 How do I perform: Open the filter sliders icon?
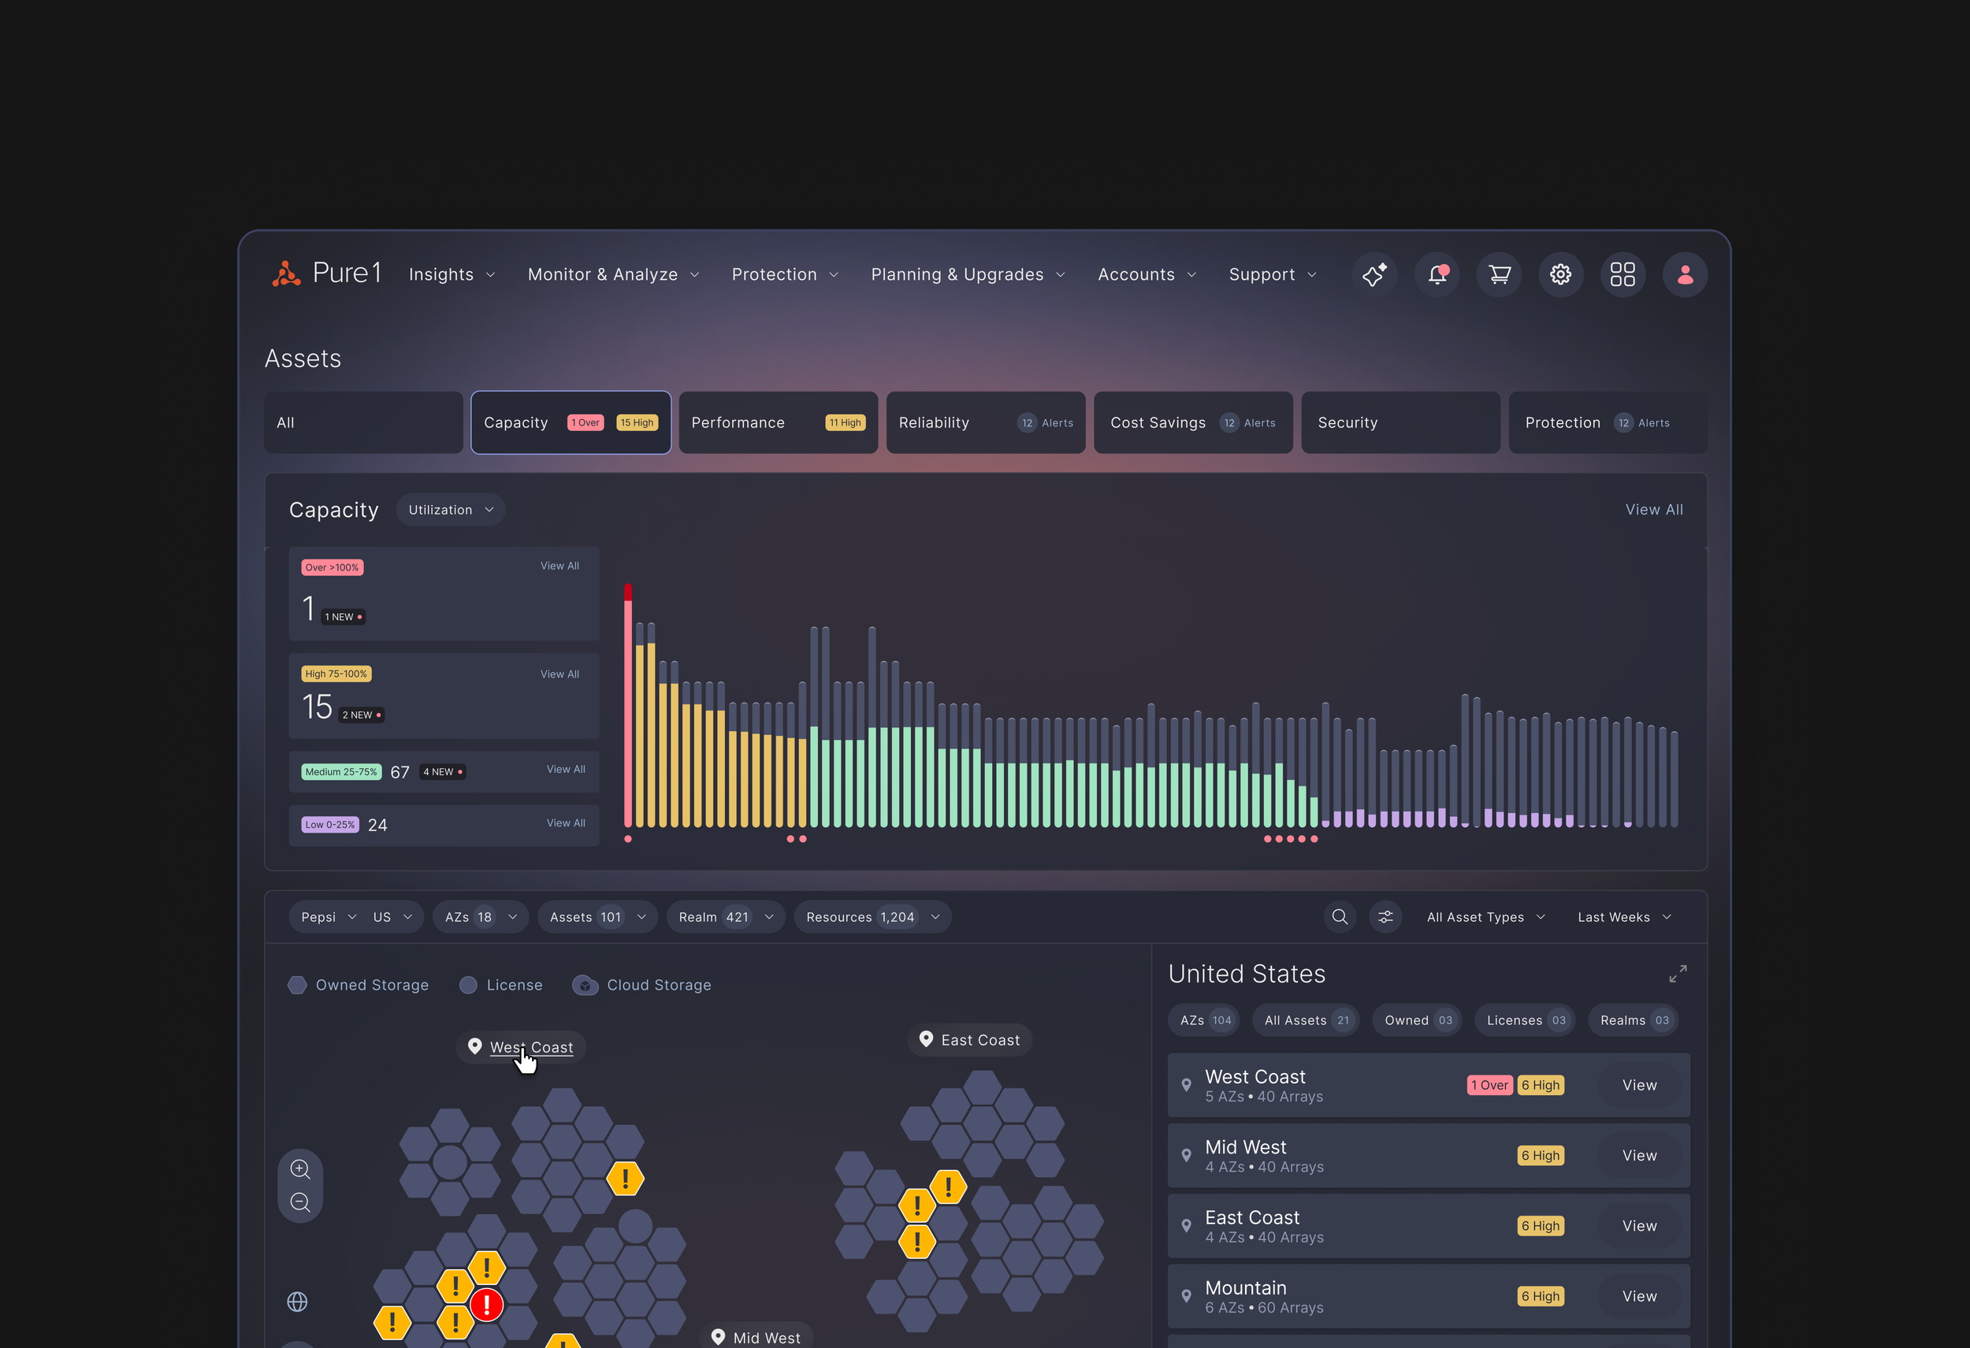(1385, 917)
